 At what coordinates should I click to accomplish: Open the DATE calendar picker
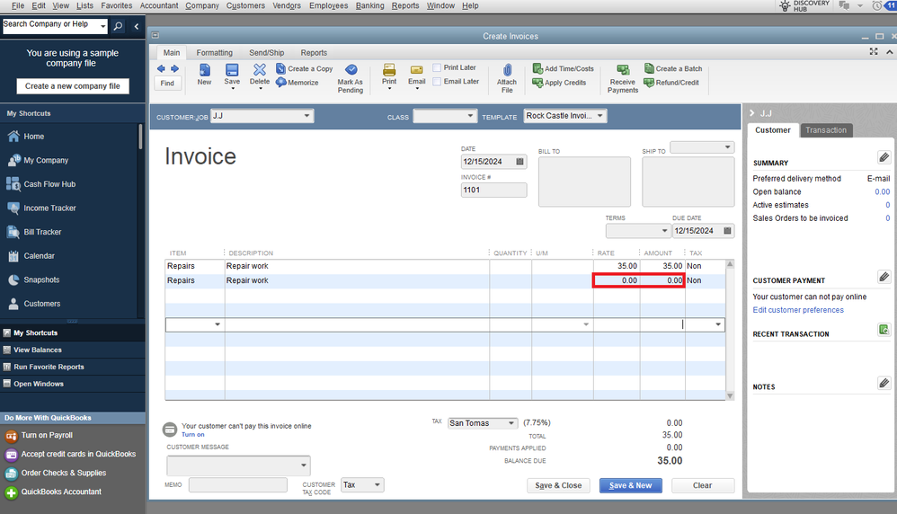pyautogui.click(x=520, y=162)
